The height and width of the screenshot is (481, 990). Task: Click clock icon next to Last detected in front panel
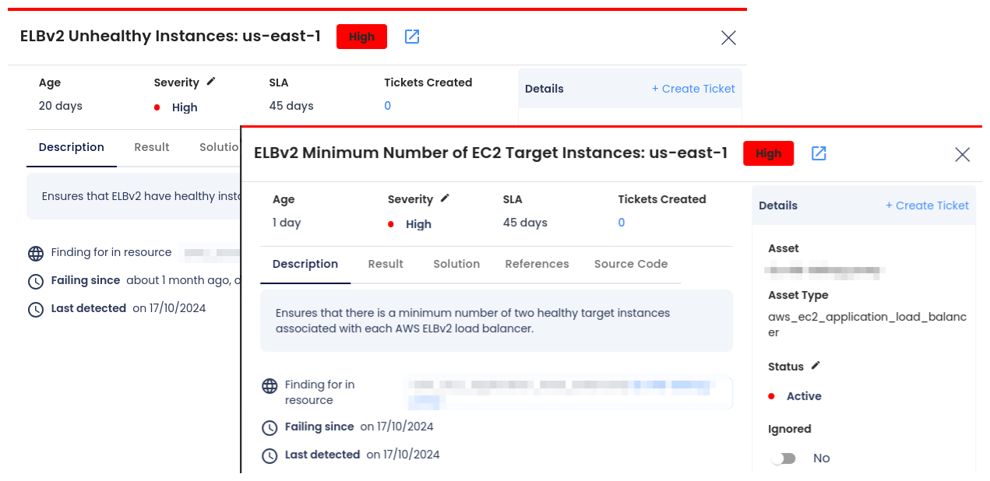pos(270,455)
